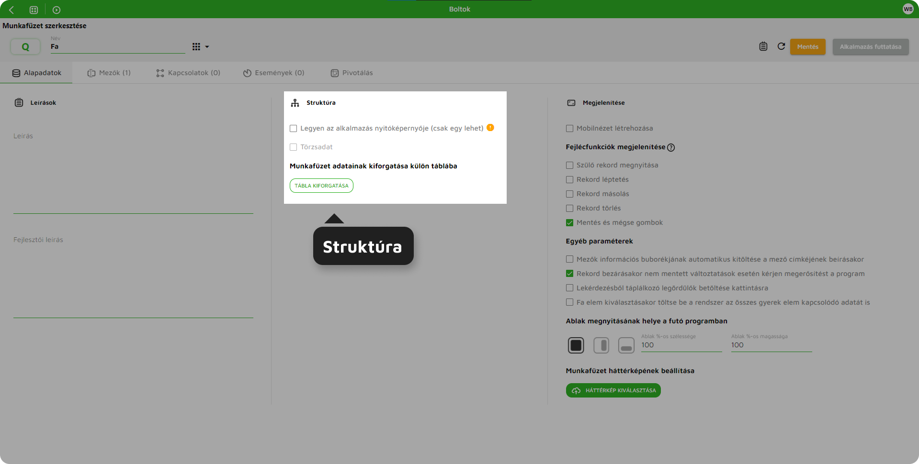Check the Rekord léptetés option

pyautogui.click(x=569, y=179)
